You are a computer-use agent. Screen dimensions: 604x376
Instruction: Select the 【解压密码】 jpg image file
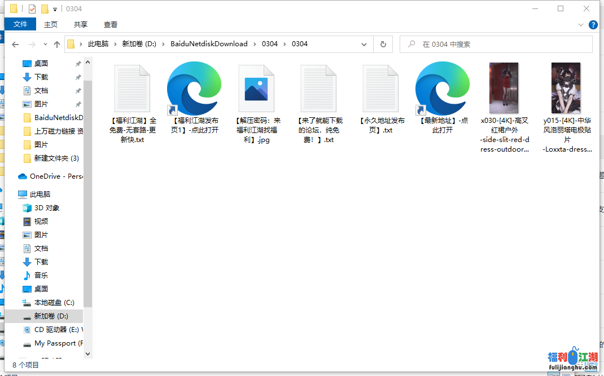(x=257, y=90)
